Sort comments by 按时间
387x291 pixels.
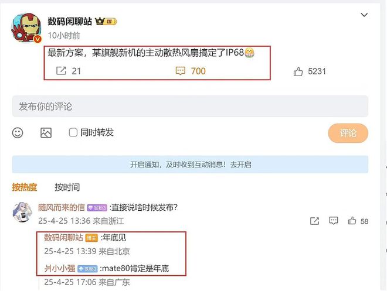[x=67, y=187]
